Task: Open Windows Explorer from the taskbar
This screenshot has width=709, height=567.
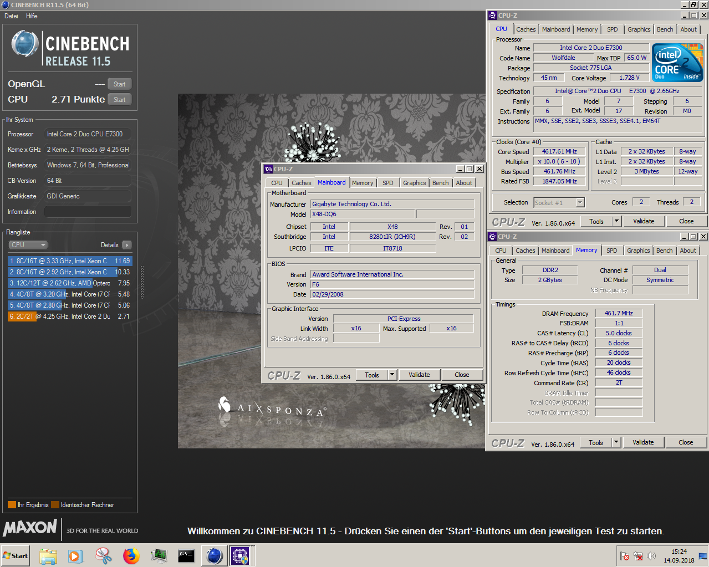Action: (x=48, y=555)
